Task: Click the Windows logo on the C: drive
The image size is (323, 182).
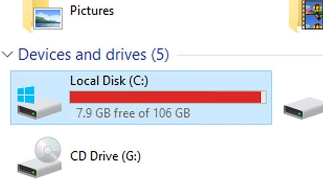Action: (26, 95)
